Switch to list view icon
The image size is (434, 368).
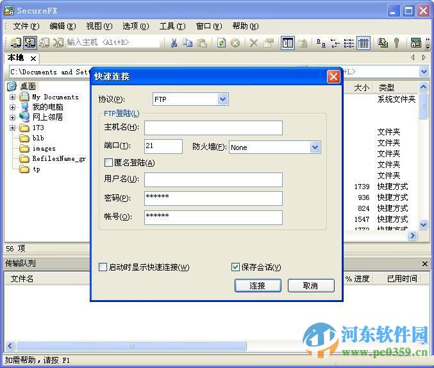tap(349, 43)
